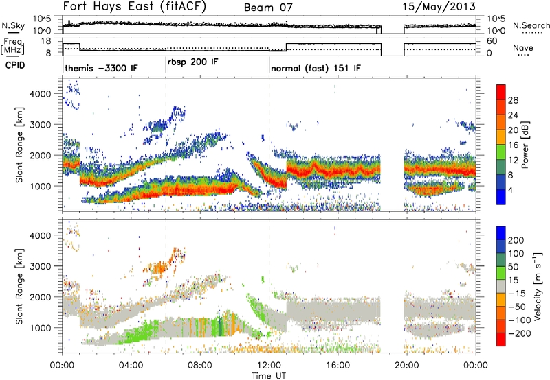Select the "16" power colorbar tick
The height and width of the screenshot is (380, 550).
(x=513, y=145)
